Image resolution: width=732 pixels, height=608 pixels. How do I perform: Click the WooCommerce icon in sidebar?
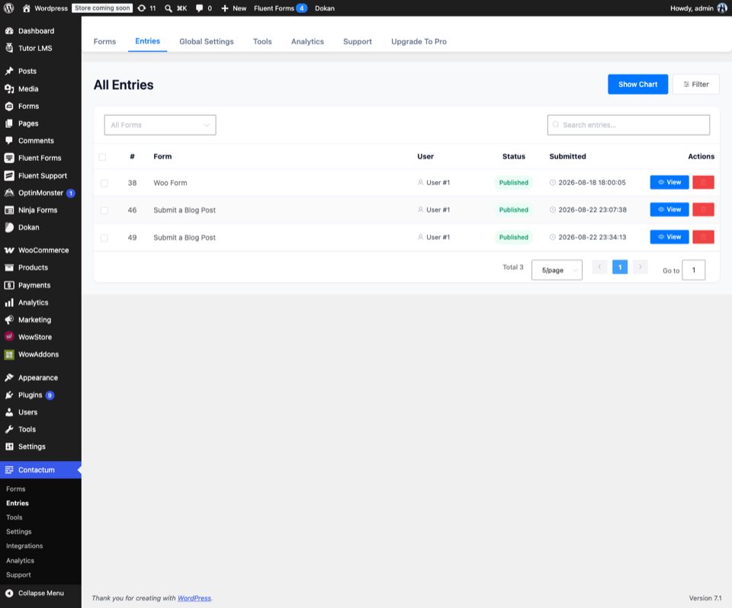click(9, 250)
